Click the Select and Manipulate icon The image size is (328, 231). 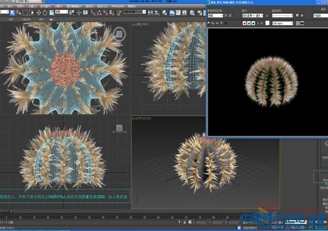(x=79, y=13)
